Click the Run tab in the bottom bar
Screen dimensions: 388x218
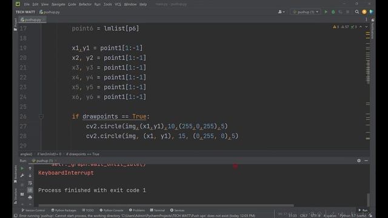[363, 210]
